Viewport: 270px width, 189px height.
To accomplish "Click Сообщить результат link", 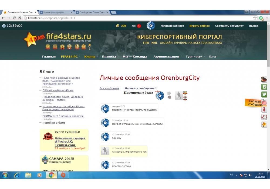I will click(229, 26).
